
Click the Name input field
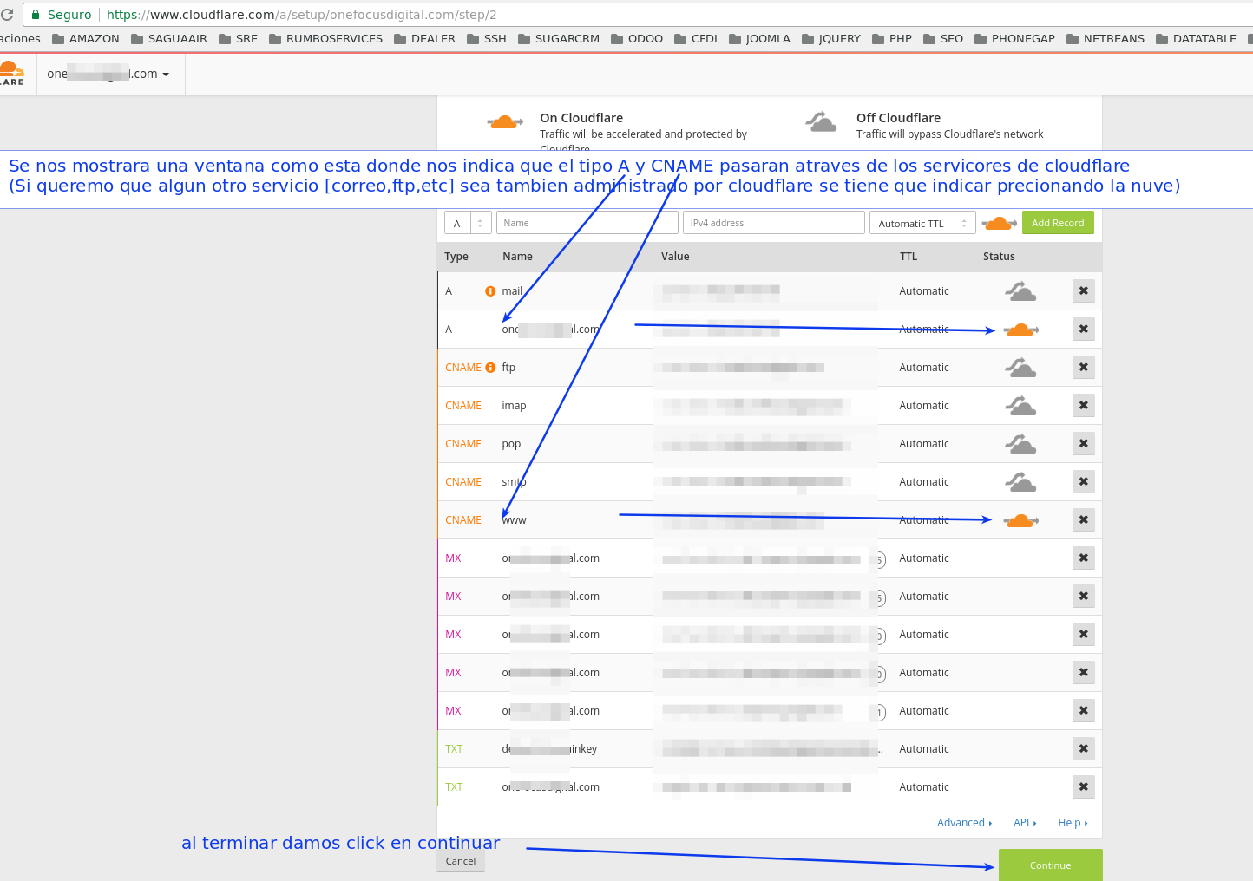tap(587, 223)
